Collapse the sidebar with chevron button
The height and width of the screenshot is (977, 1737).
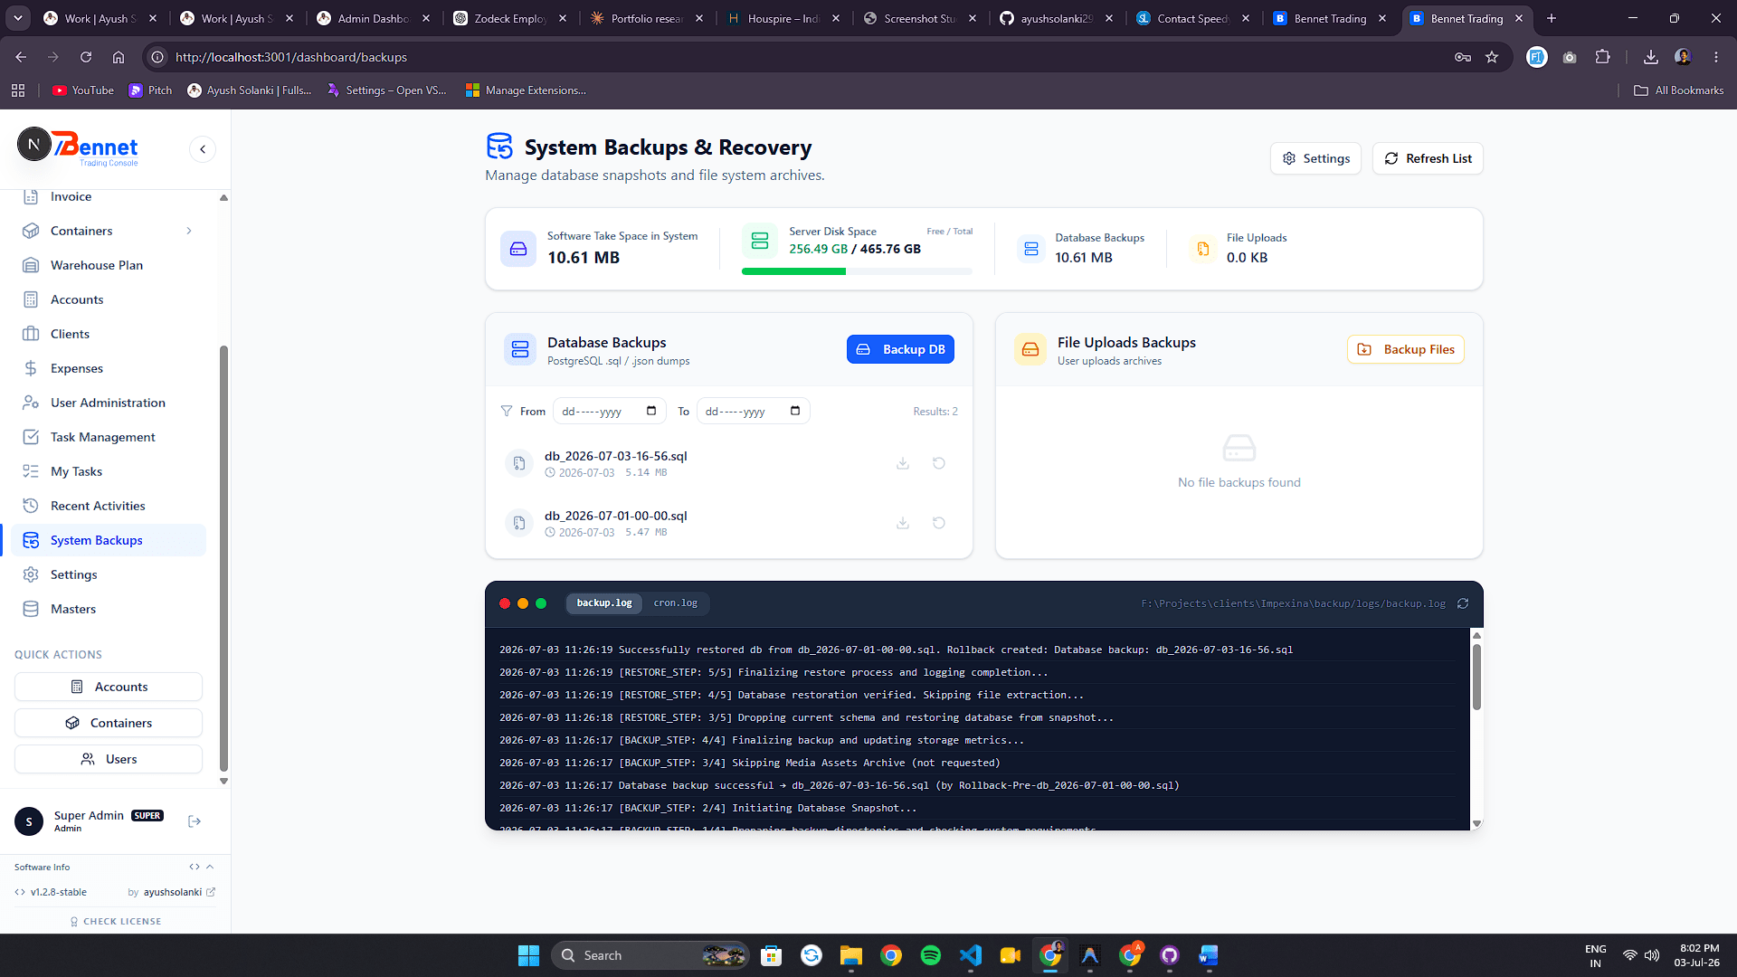click(x=203, y=149)
